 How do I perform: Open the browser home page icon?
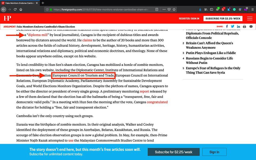(x=21, y=10)
